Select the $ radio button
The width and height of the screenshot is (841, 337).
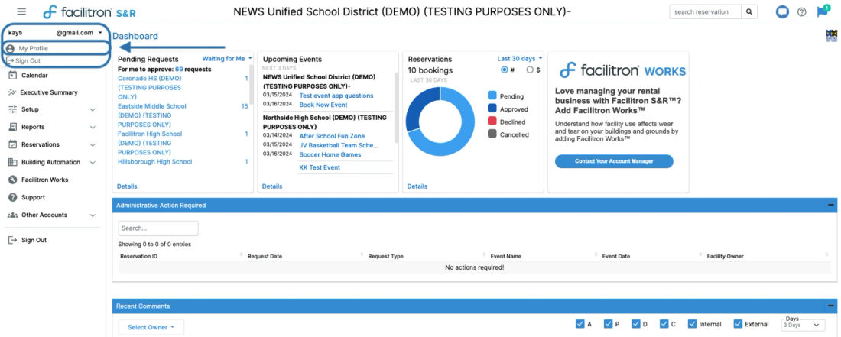coord(530,70)
